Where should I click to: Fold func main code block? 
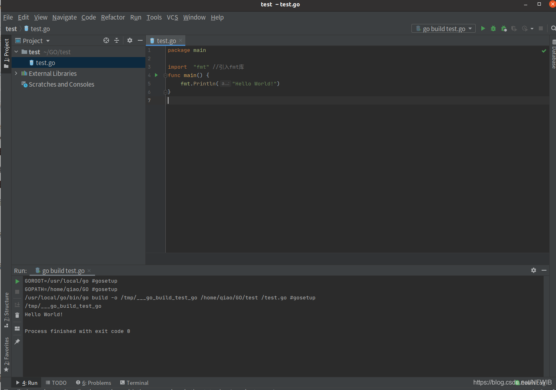165,75
